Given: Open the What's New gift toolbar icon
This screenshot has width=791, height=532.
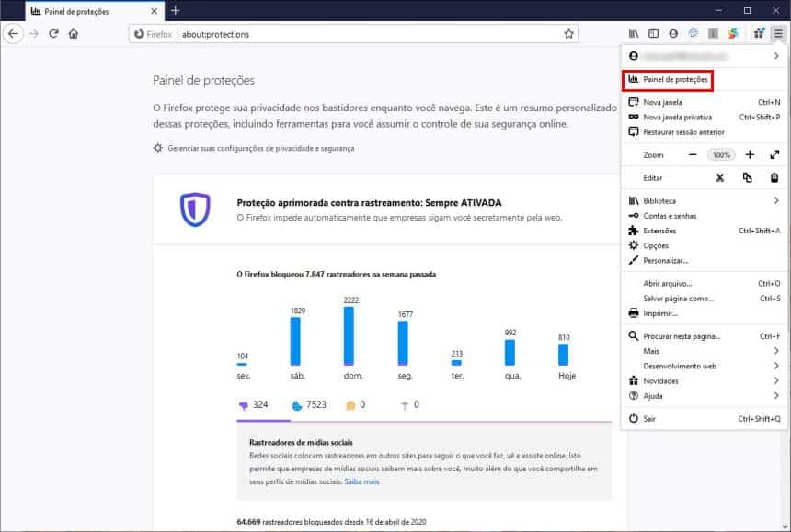Looking at the screenshot, I should coord(759,34).
